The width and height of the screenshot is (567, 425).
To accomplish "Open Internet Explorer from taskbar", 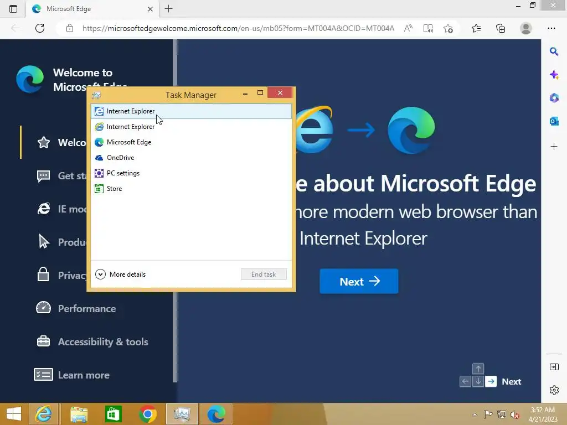I will point(43,414).
